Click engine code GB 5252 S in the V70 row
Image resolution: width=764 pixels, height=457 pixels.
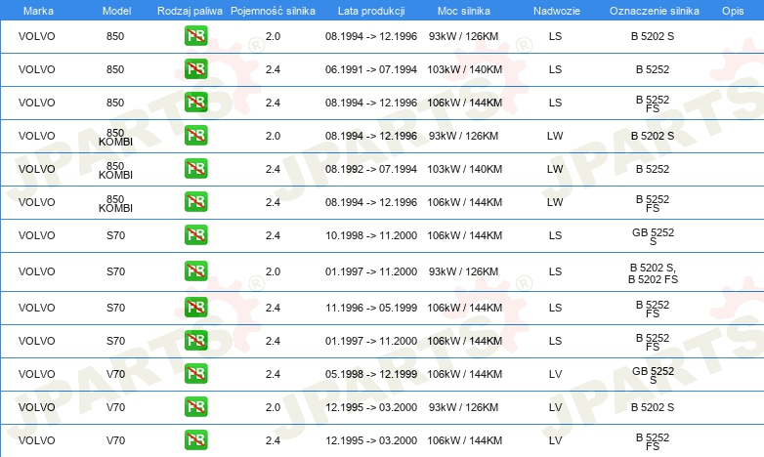(x=653, y=375)
